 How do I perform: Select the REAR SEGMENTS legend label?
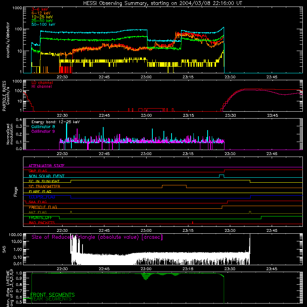51,299
